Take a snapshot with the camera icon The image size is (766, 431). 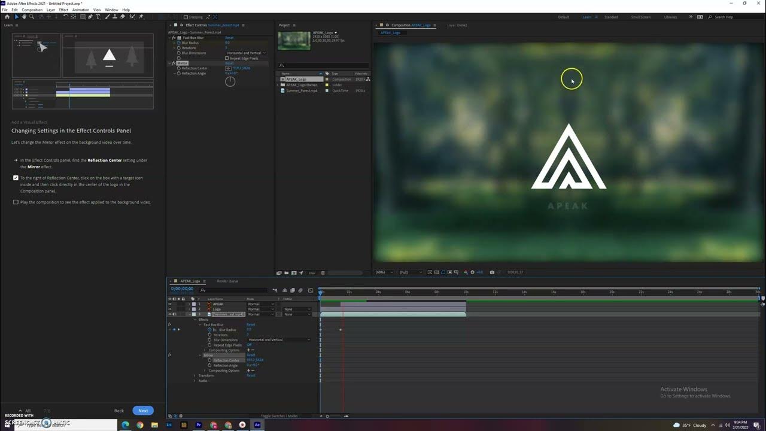[491, 272]
